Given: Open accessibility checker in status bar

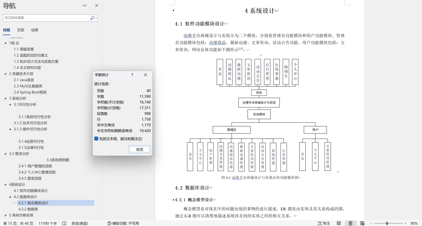Looking at the screenshot, I should pyautogui.click(x=123, y=223).
